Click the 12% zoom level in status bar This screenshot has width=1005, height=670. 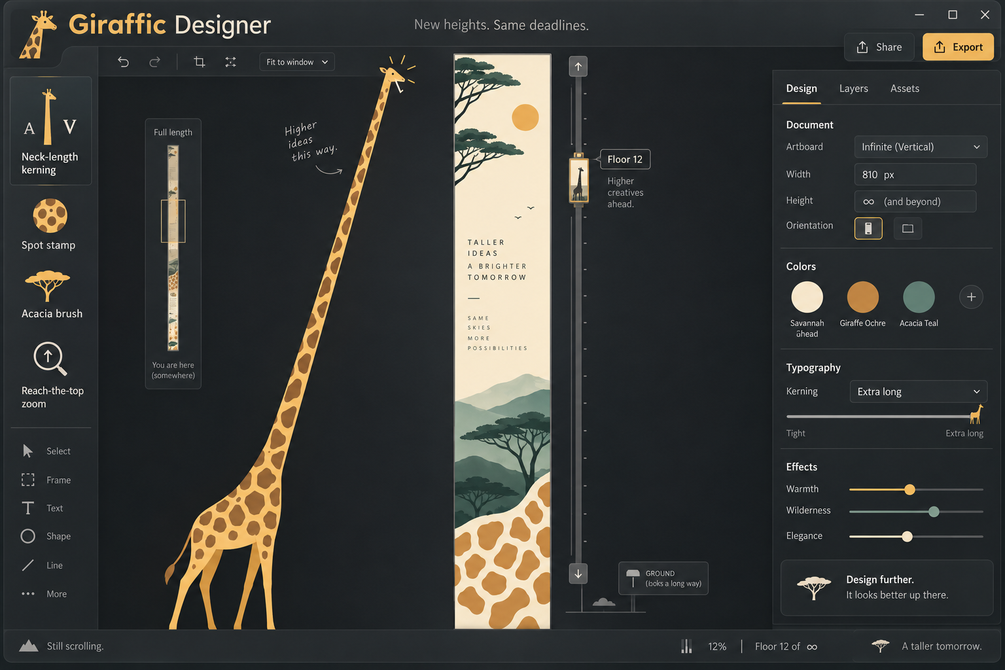tap(717, 646)
